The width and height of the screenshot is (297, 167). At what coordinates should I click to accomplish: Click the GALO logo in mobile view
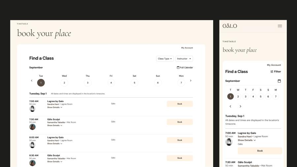click(230, 26)
